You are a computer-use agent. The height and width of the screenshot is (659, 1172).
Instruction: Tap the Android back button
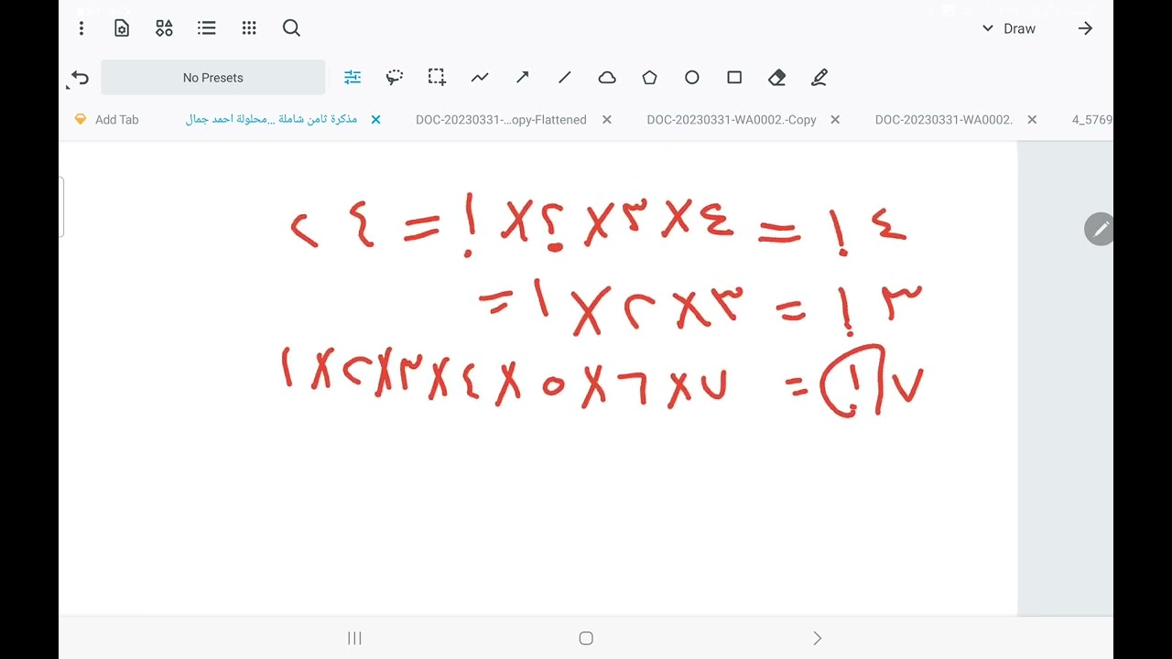click(818, 639)
